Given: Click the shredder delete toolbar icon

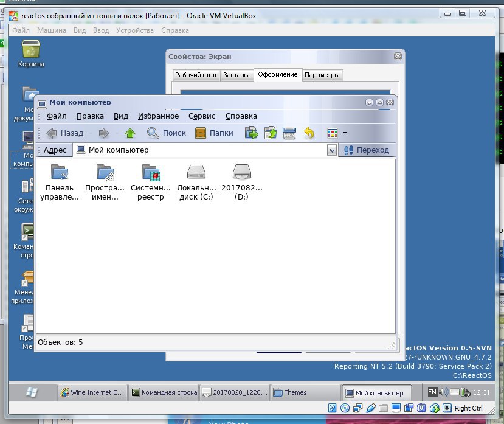Looking at the screenshot, I should tap(289, 133).
